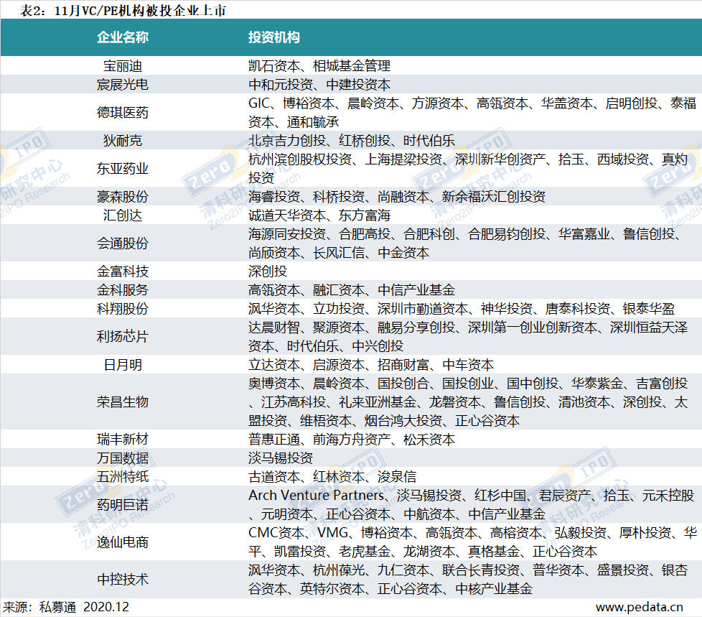The width and height of the screenshot is (702, 617).
Task: Select the 荣昌生物 company cell
Action: click(x=123, y=402)
